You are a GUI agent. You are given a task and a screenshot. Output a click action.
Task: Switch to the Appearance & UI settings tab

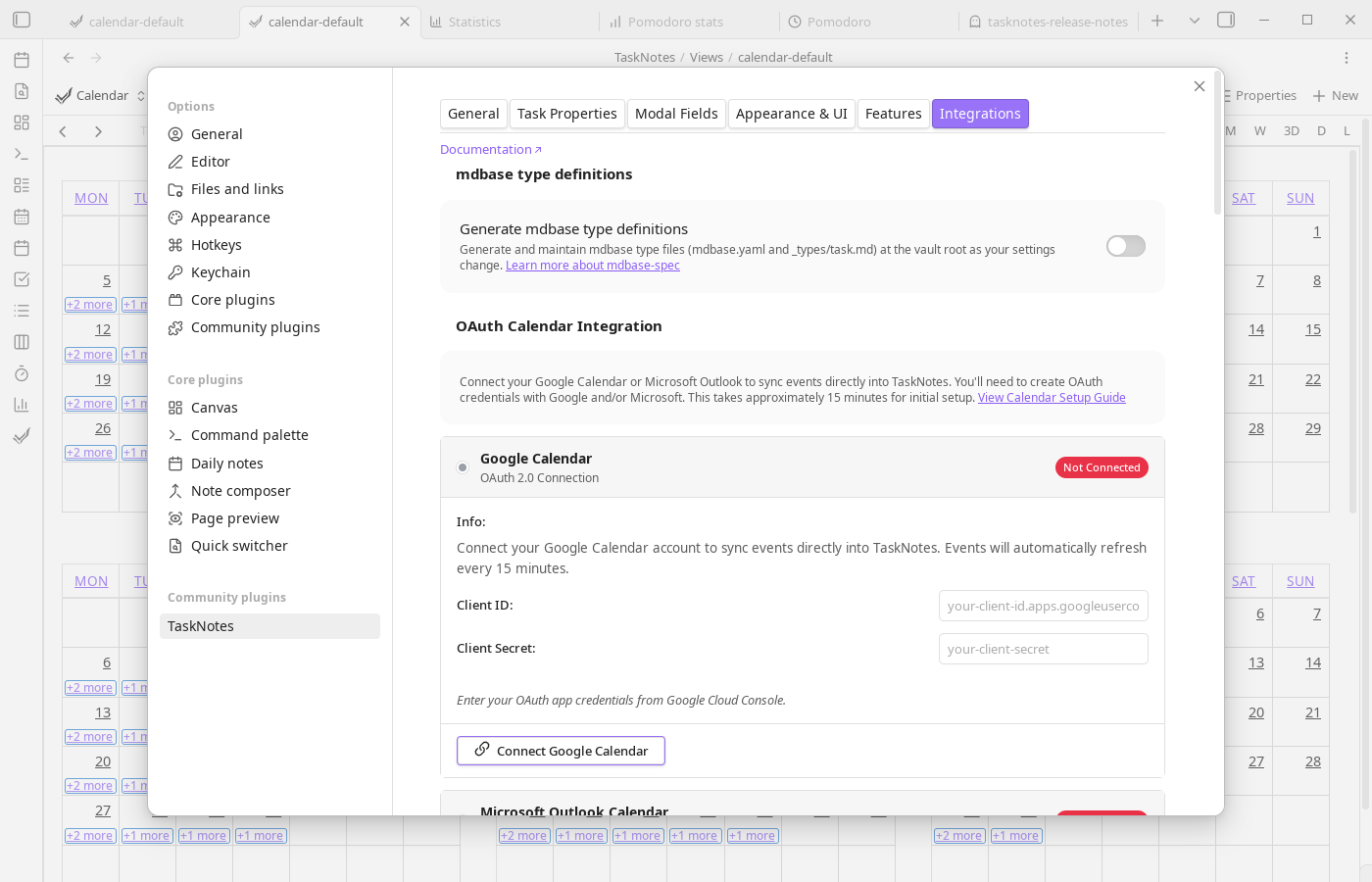point(792,114)
